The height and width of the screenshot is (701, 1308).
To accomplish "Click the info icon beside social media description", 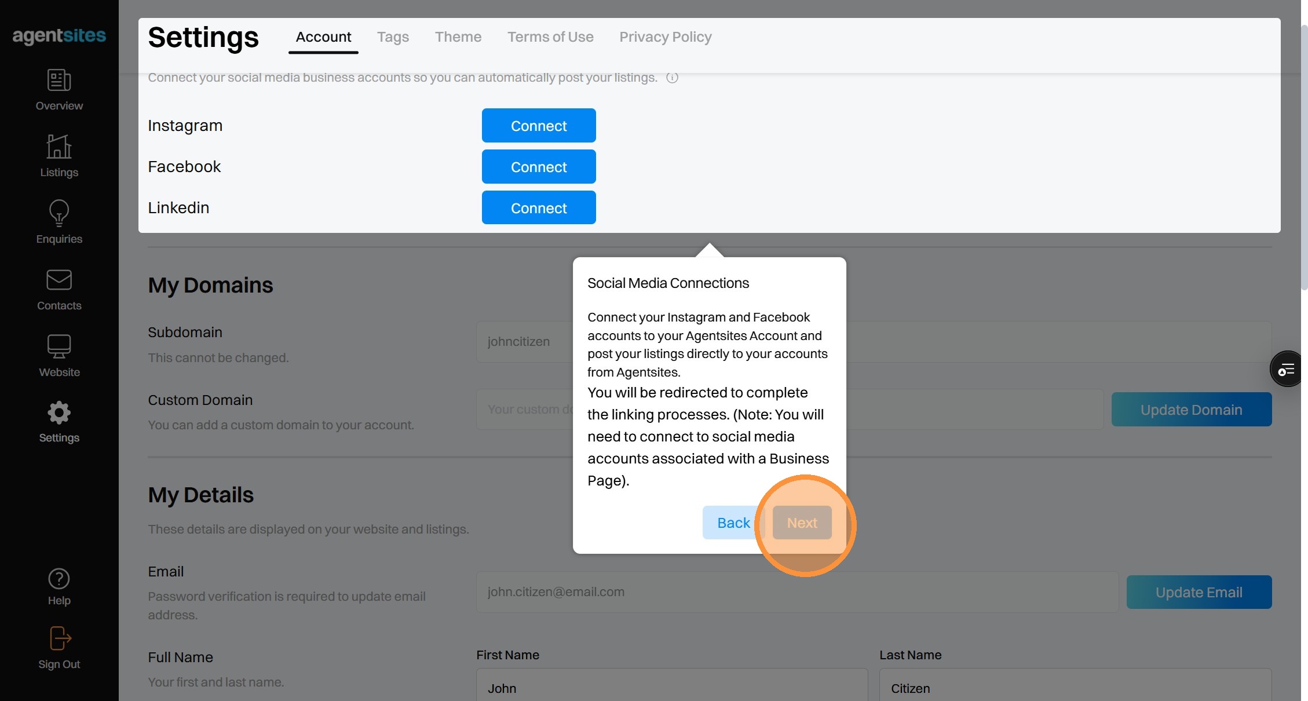I will (x=672, y=78).
